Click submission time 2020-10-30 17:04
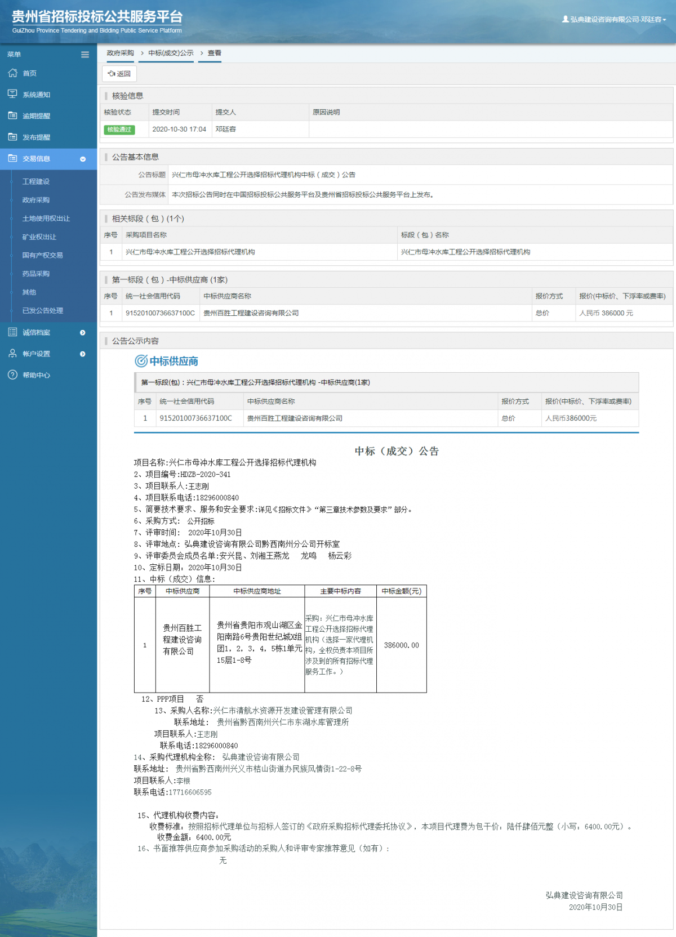This screenshot has height=937, width=676. coord(179,129)
